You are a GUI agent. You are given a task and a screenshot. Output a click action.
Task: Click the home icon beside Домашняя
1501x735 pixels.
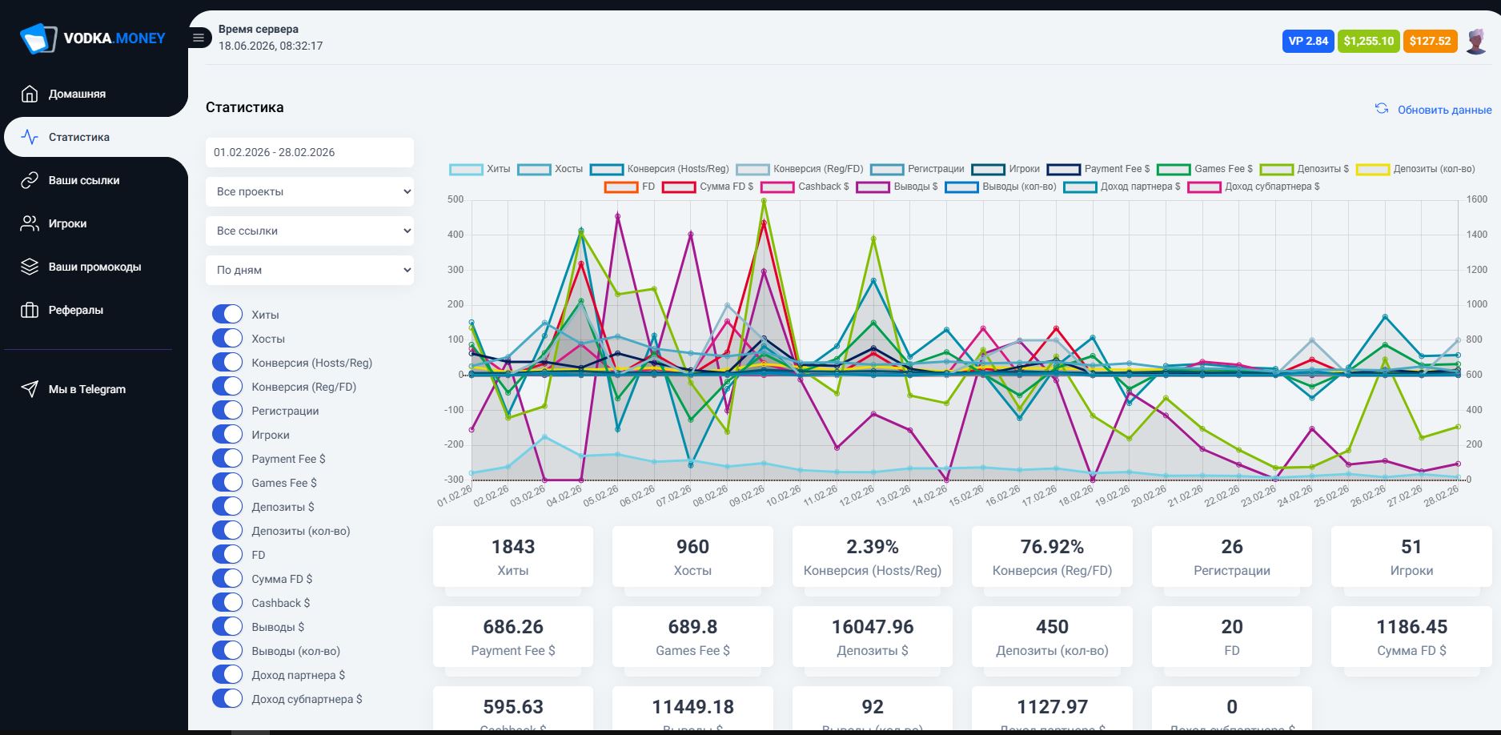[x=30, y=94]
